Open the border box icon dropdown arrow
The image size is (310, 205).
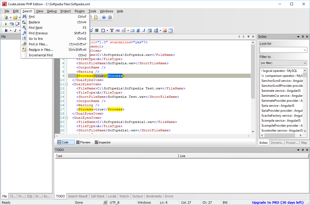pos(107,30)
